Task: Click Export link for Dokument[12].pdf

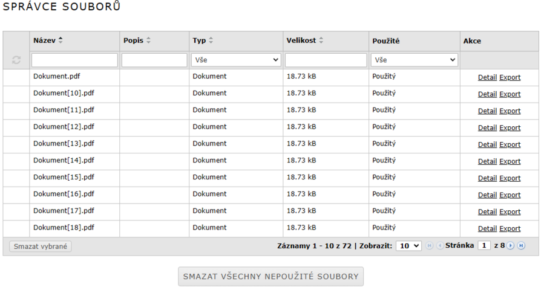Action: point(510,127)
